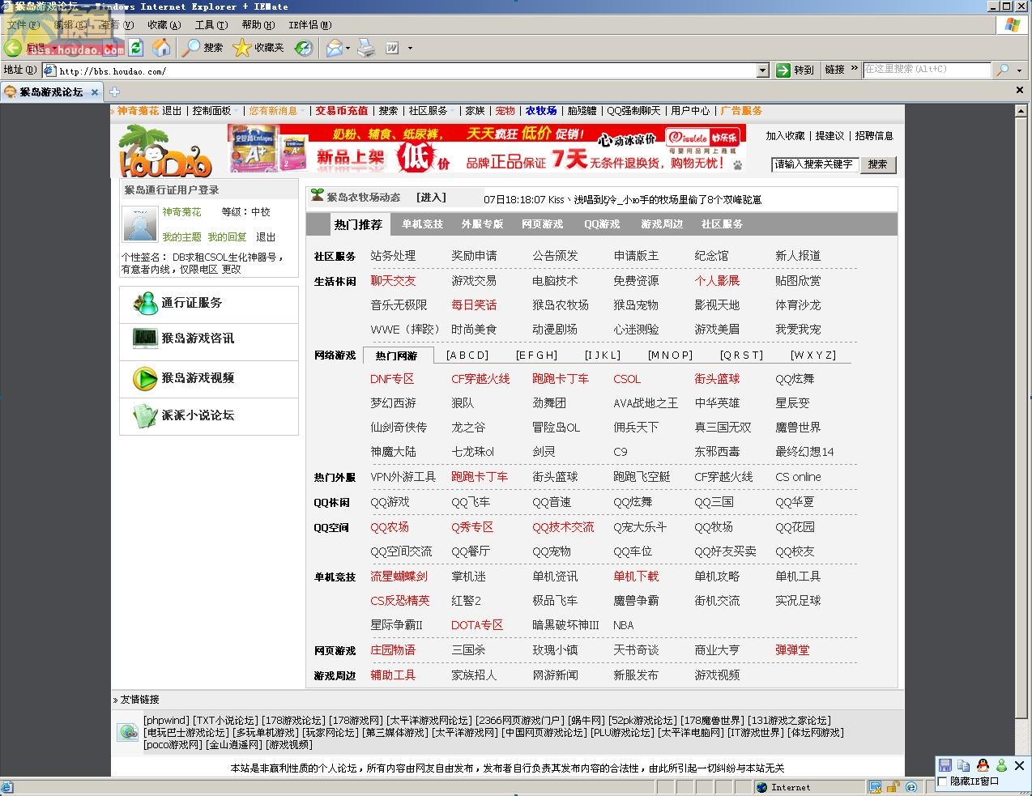
Task: Open the DNF专区 forum link
Action: tap(392, 379)
